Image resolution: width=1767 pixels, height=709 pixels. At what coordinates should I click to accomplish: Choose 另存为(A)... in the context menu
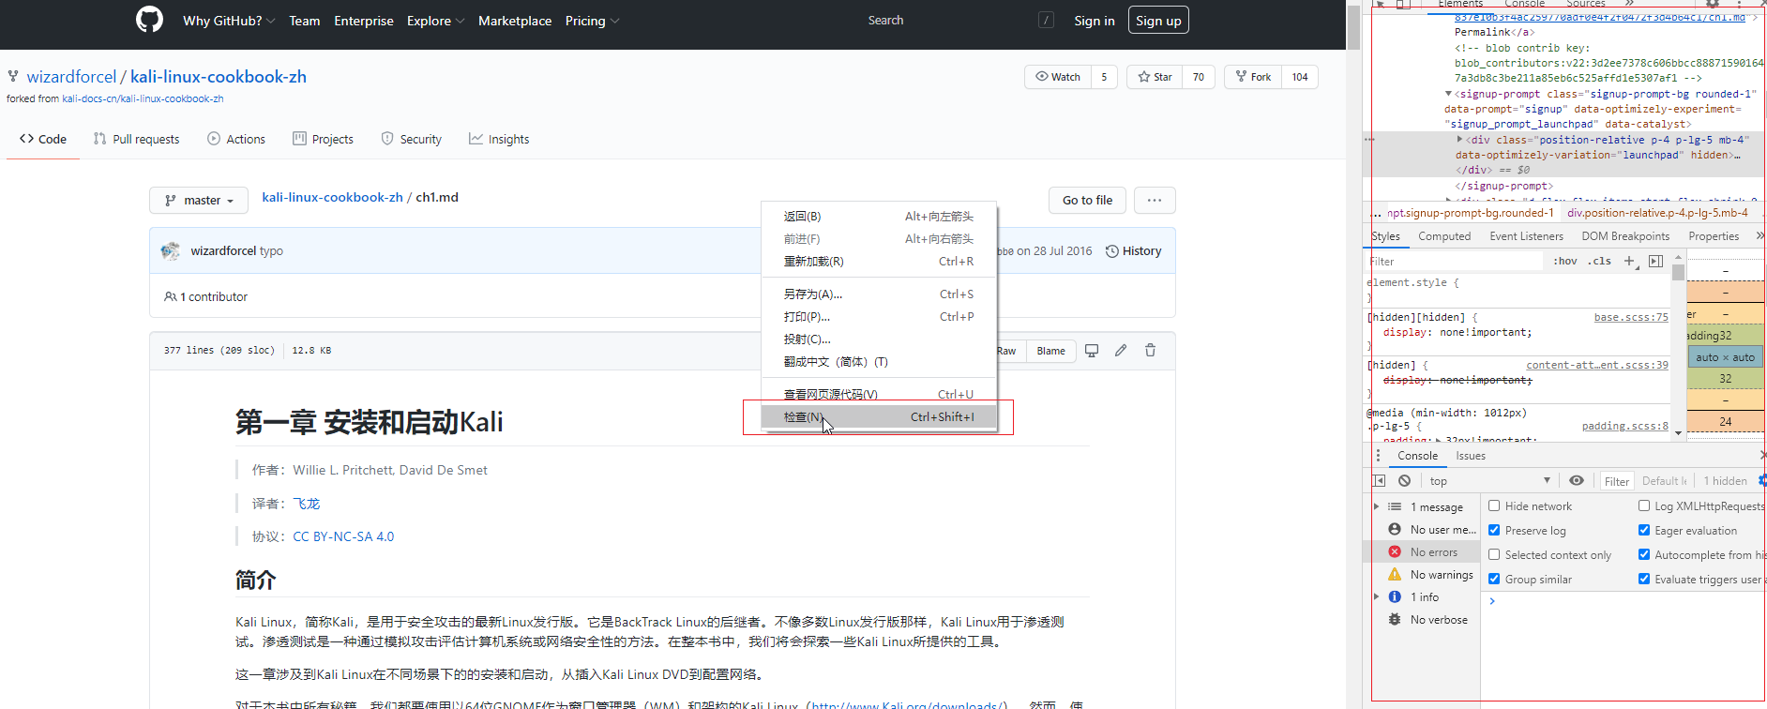[879, 294]
